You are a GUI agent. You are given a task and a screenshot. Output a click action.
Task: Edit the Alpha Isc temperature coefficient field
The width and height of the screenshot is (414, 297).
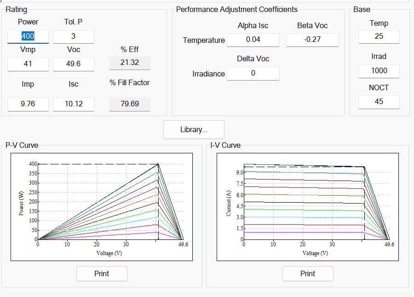[253, 40]
